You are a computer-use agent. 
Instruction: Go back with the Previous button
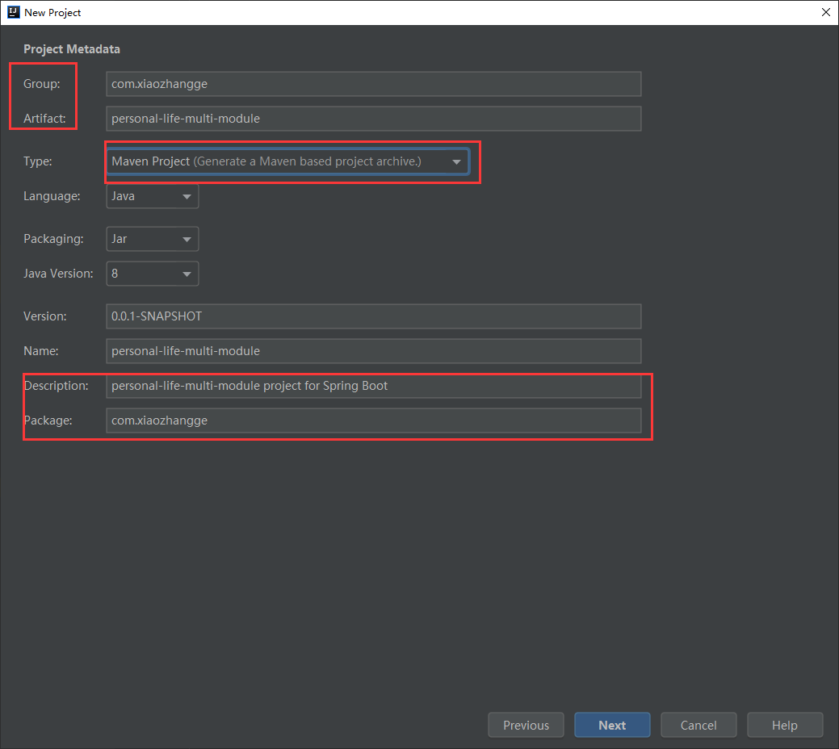[526, 725]
